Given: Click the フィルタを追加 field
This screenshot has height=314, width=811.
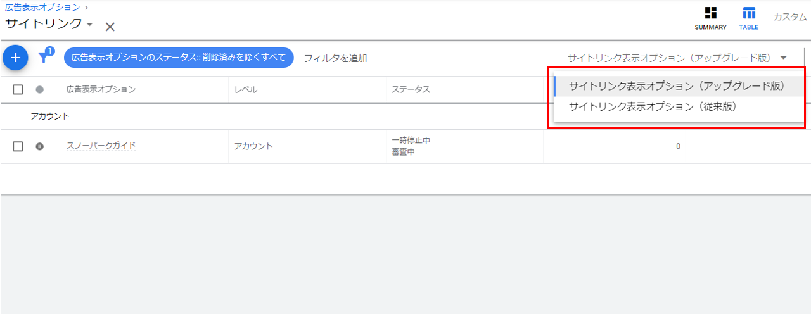Looking at the screenshot, I should tap(335, 58).
